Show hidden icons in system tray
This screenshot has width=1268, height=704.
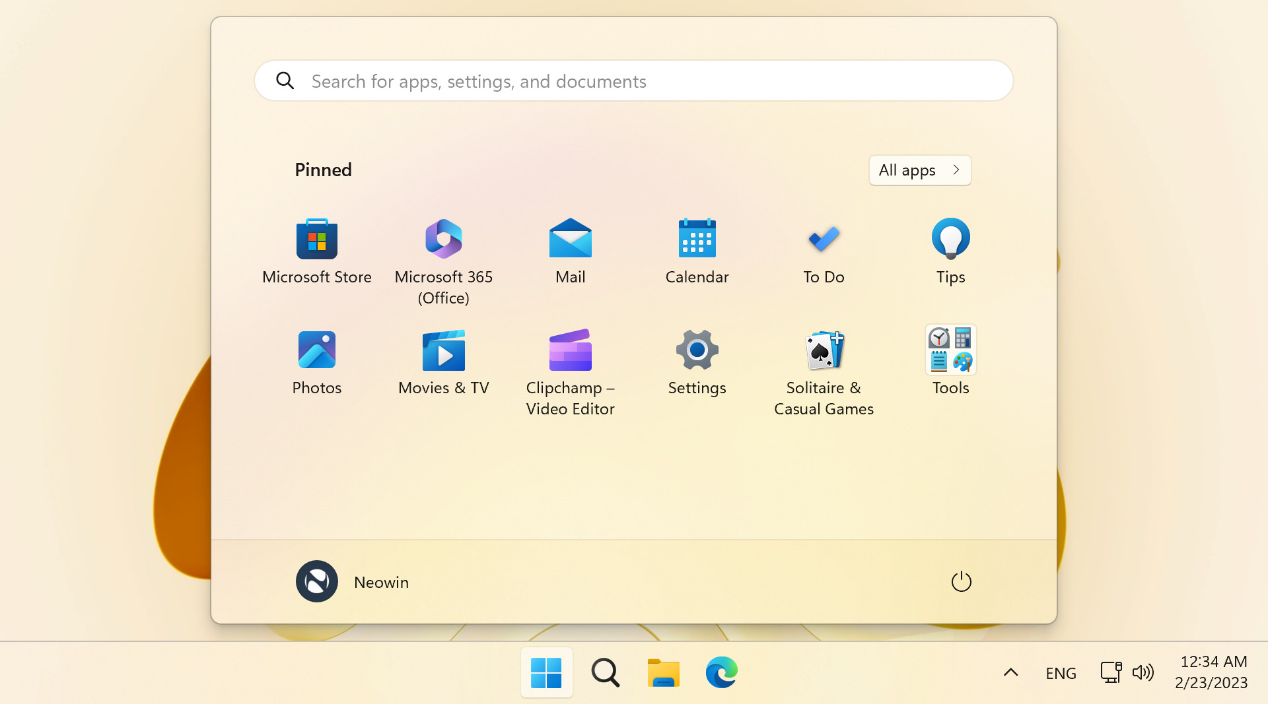(1011, 673)
